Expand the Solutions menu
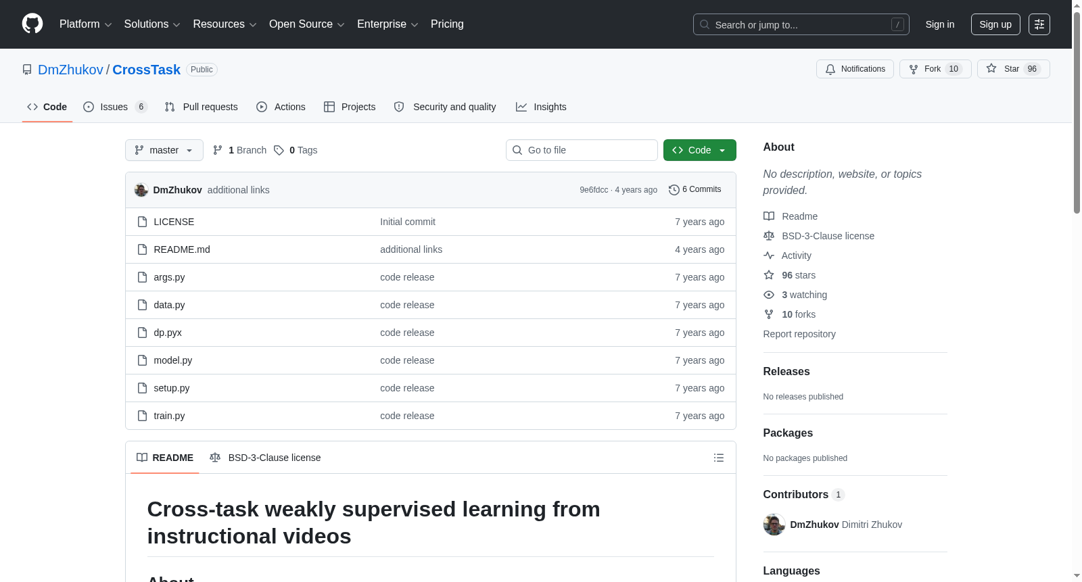 point(152,24)
